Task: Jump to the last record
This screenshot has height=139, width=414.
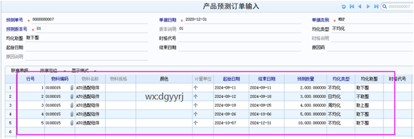Action: 376,6
